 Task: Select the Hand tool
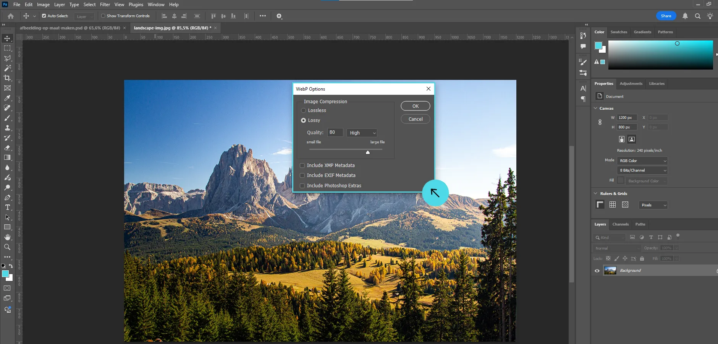point(7,237)
